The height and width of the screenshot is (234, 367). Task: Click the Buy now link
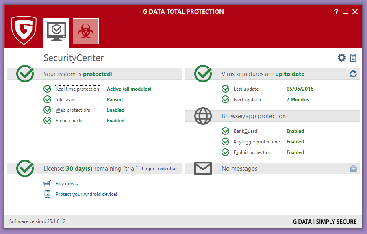click(67, 184)
